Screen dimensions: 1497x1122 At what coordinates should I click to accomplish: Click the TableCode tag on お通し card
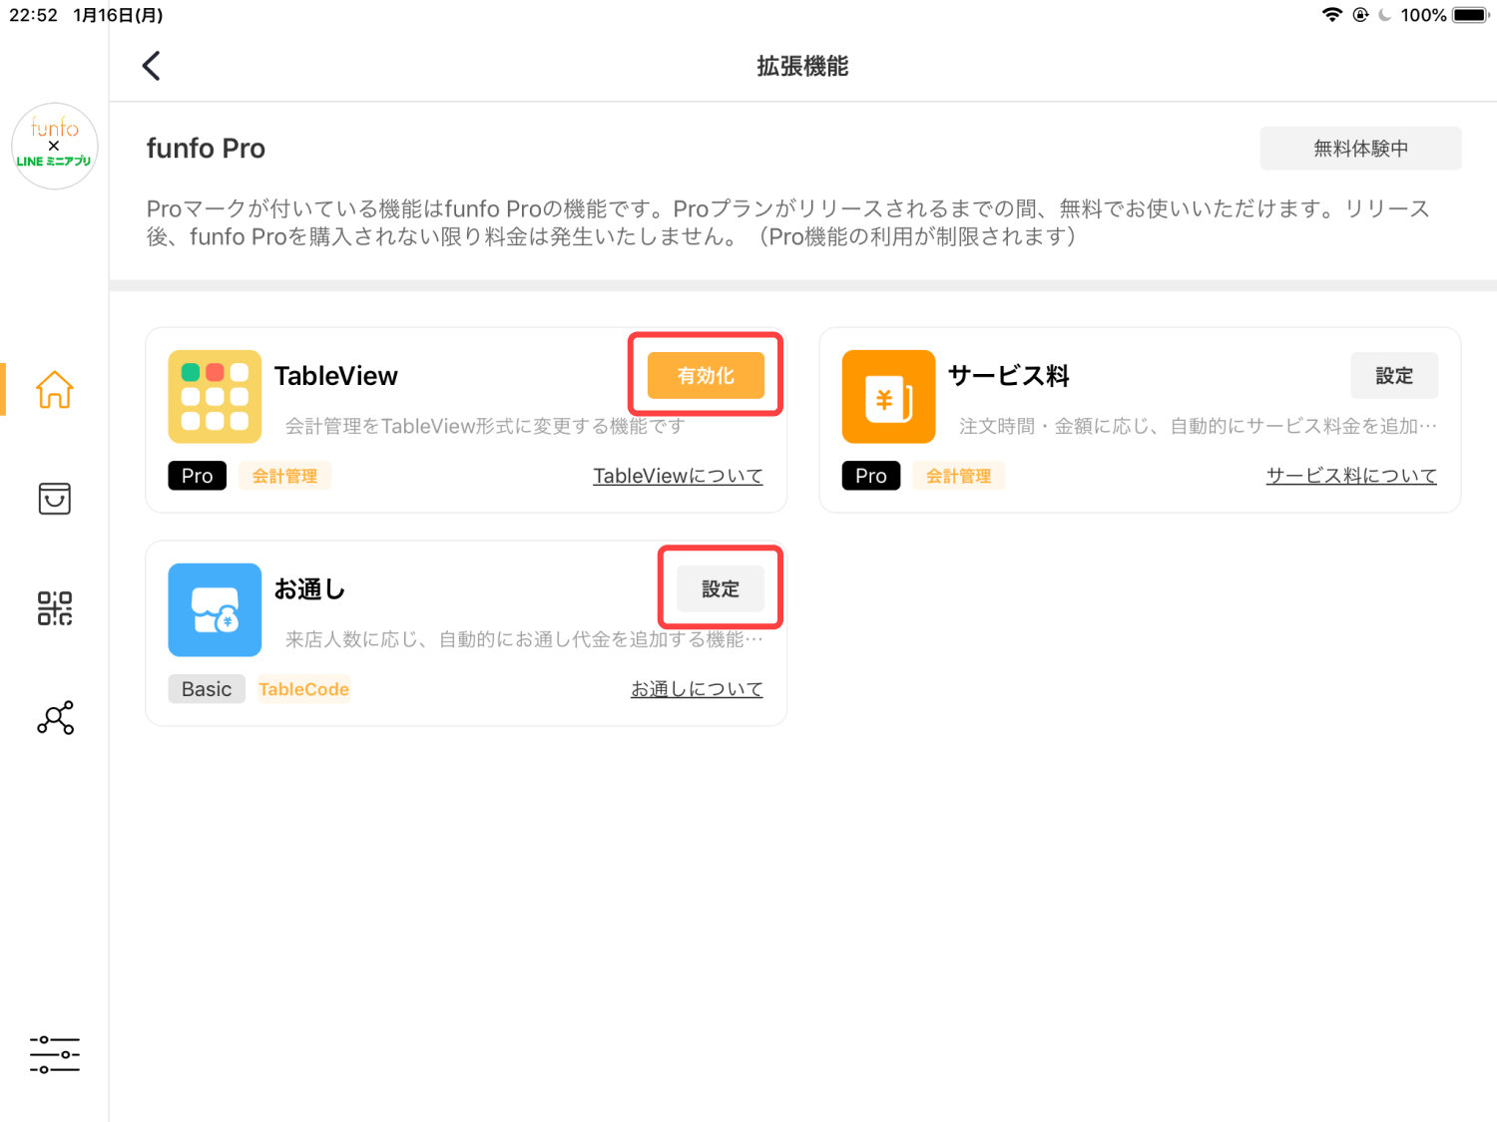303,689
